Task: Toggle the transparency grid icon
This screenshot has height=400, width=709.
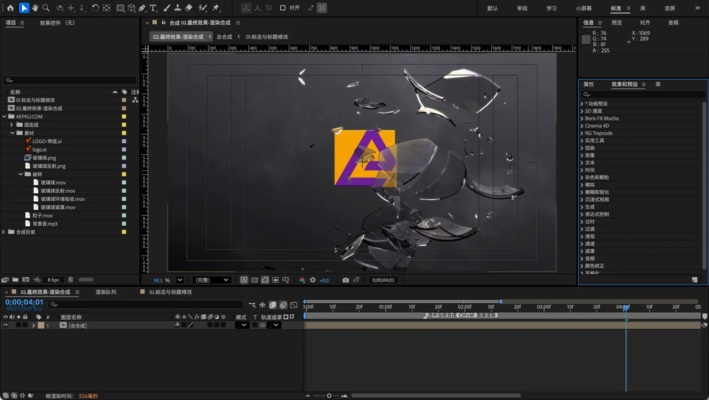Action: [x=254, y=280]
